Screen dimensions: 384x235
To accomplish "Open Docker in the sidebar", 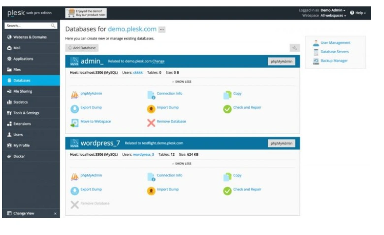I will coord(31,156).
